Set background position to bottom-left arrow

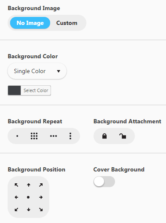pyautogui.click(x=16, y=209)
